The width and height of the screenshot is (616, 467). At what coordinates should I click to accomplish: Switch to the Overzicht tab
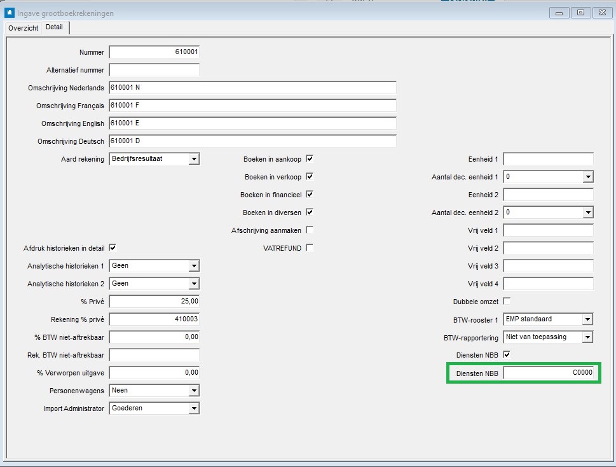click(23, 28)
